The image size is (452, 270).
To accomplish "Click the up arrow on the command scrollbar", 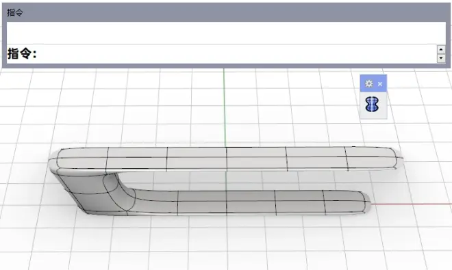I will tap(441, 49).
